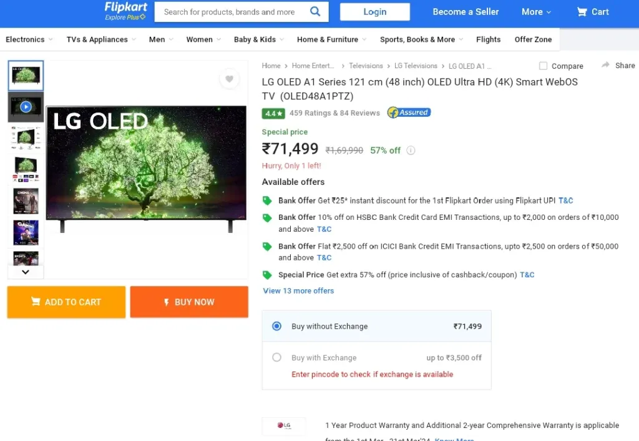Tick the Compare checkbox
The height and width of the screenshot is (441, 639).
click(543, 66)
